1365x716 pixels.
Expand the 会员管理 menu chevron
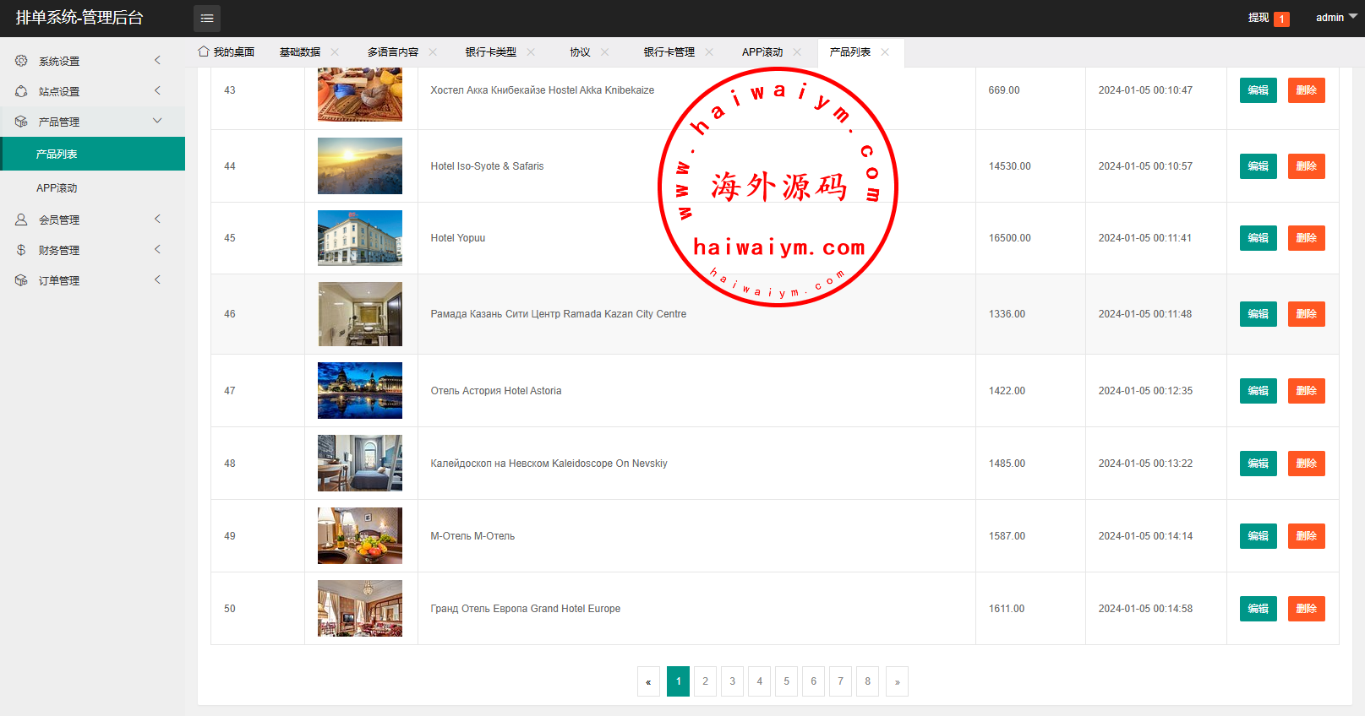(x=157, y=219)
